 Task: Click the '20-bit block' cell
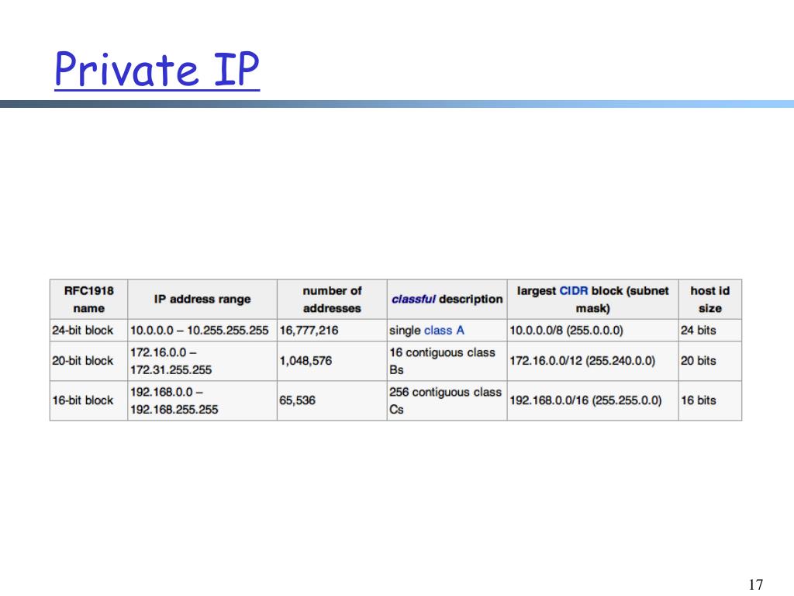pos(88,361)
